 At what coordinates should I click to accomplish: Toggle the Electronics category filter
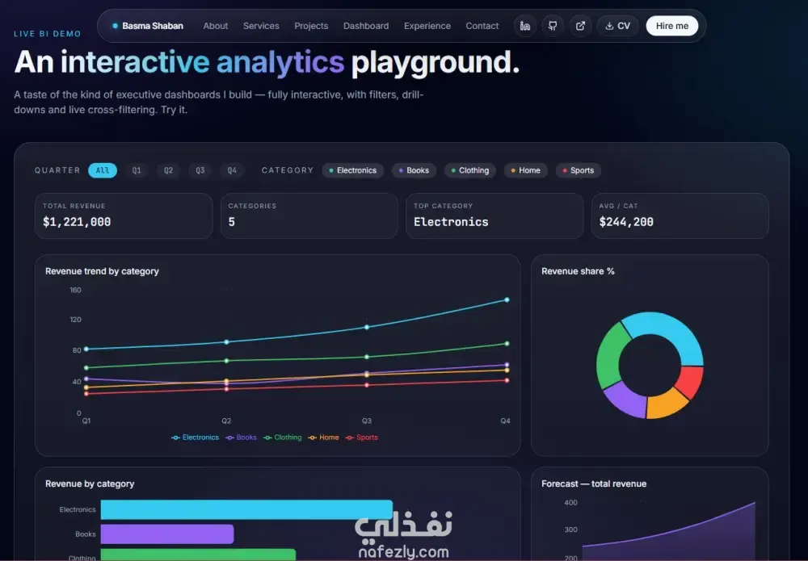(x=353, y=170)
